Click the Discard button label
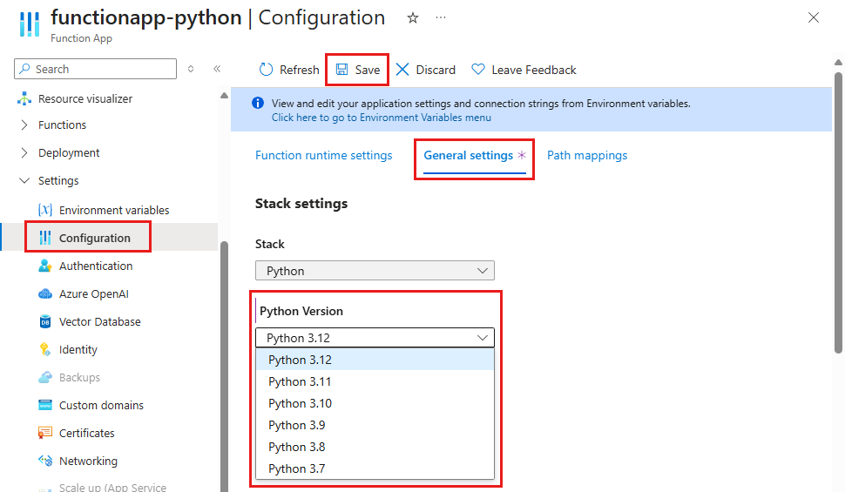This screenshot has height=492, width=845. pos(436,70)
